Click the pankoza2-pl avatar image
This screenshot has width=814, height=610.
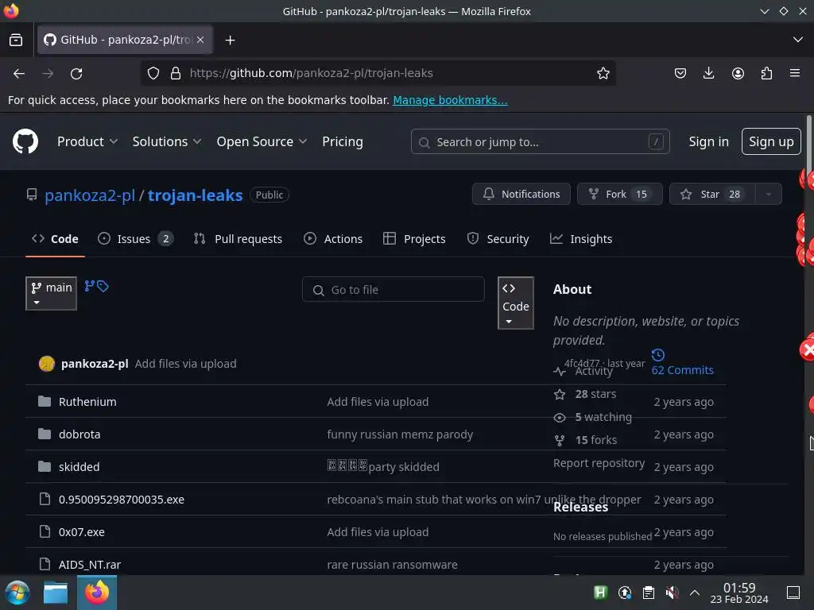pyautogui.click(x=47, y=364)
